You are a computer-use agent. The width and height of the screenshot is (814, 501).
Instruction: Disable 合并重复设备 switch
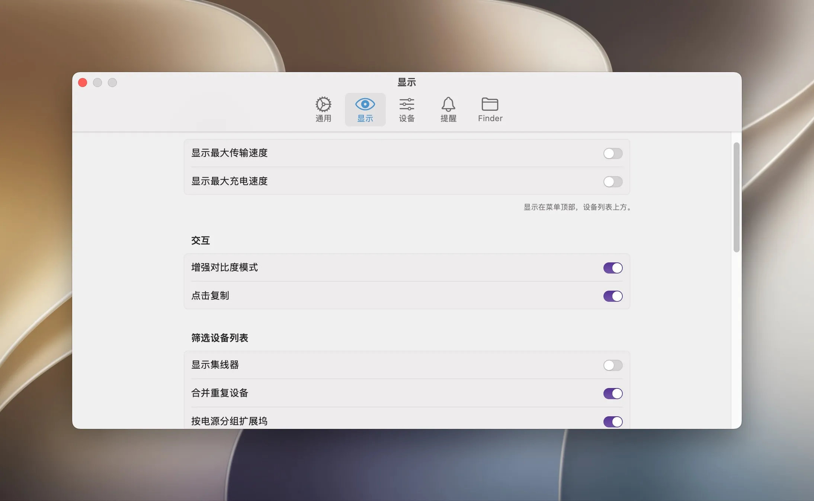[613, 394]
